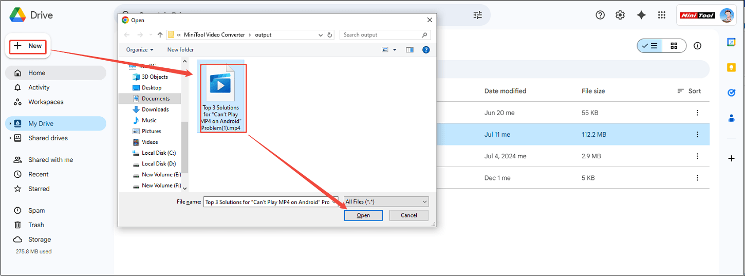Open more actions for 112.2 MB file
This screenshot has width=745, height=276.
click(x=697, y=134)
